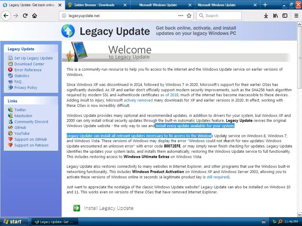Image resolution: width=302 pixels, height=226 pixels.
Task: Click the red Error Reference icon
Action: click(10, 69)
